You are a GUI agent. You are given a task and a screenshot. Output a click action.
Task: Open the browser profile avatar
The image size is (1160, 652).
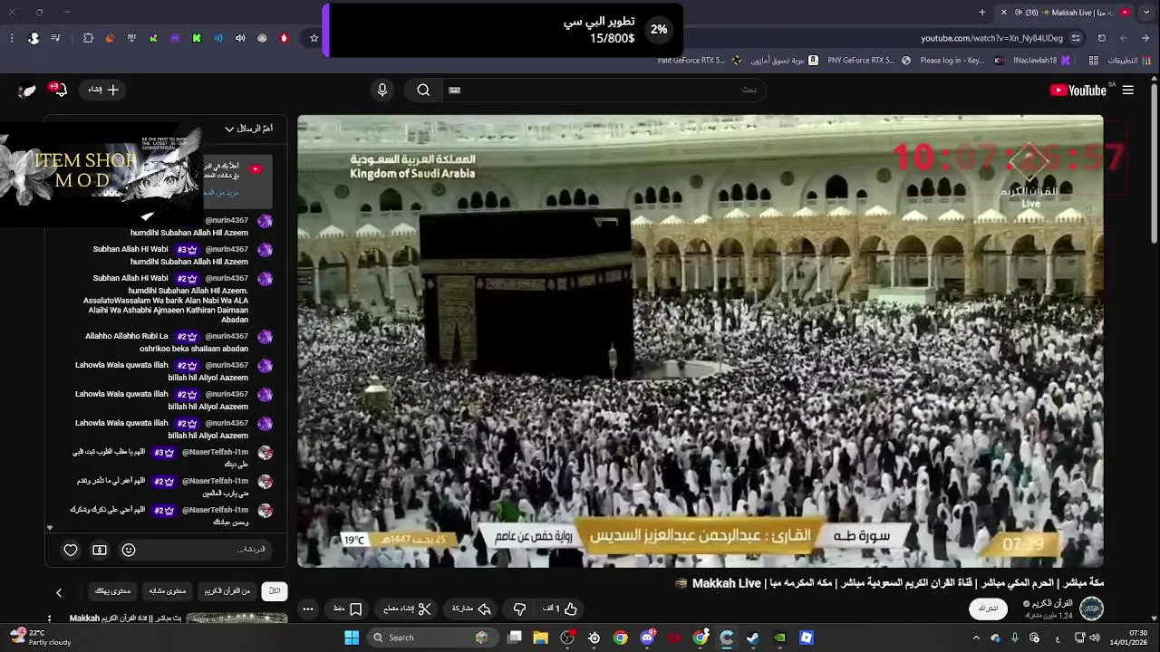click(x=34, y=38)
